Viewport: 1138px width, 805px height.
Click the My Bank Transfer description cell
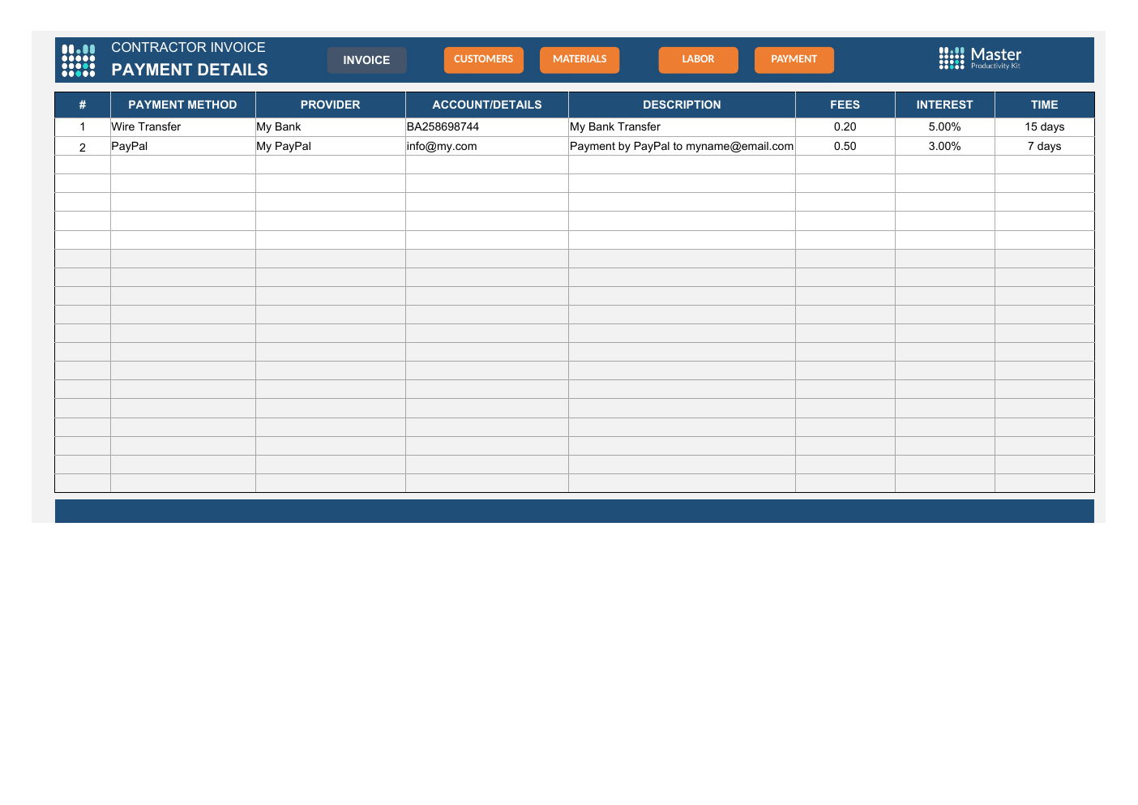(682, 127)
